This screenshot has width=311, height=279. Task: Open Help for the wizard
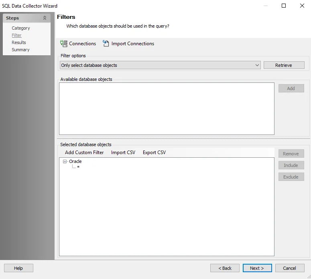[x=18, y=268]
